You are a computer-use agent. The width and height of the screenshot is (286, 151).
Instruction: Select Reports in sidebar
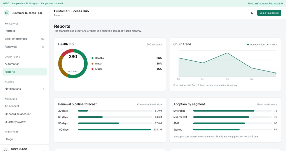(x=25, y=72)
